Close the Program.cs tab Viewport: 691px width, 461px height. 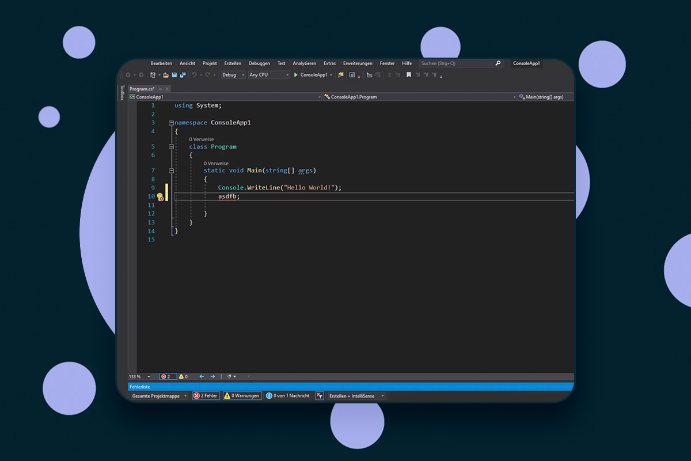pos(167,89)
